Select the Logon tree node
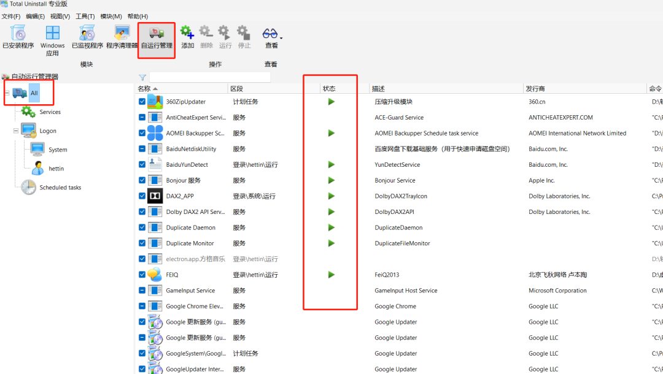Screen dimensions: 663x374 [48, 131]
